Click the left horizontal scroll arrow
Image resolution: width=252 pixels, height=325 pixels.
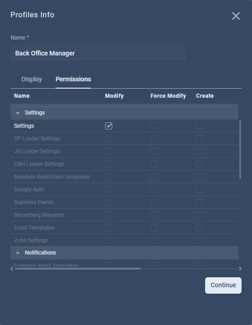[x=12, y=269]
